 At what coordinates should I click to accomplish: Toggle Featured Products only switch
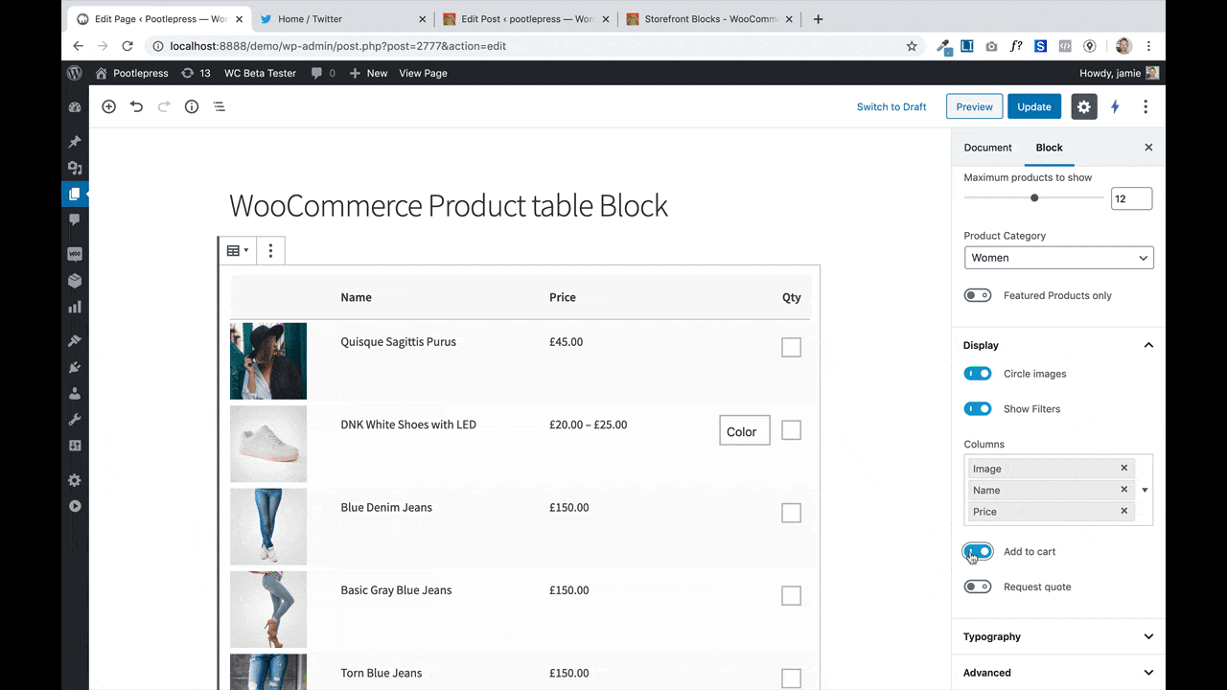(x=978, y=295)
